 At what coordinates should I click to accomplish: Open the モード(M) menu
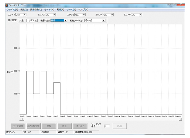coord(49,10)
